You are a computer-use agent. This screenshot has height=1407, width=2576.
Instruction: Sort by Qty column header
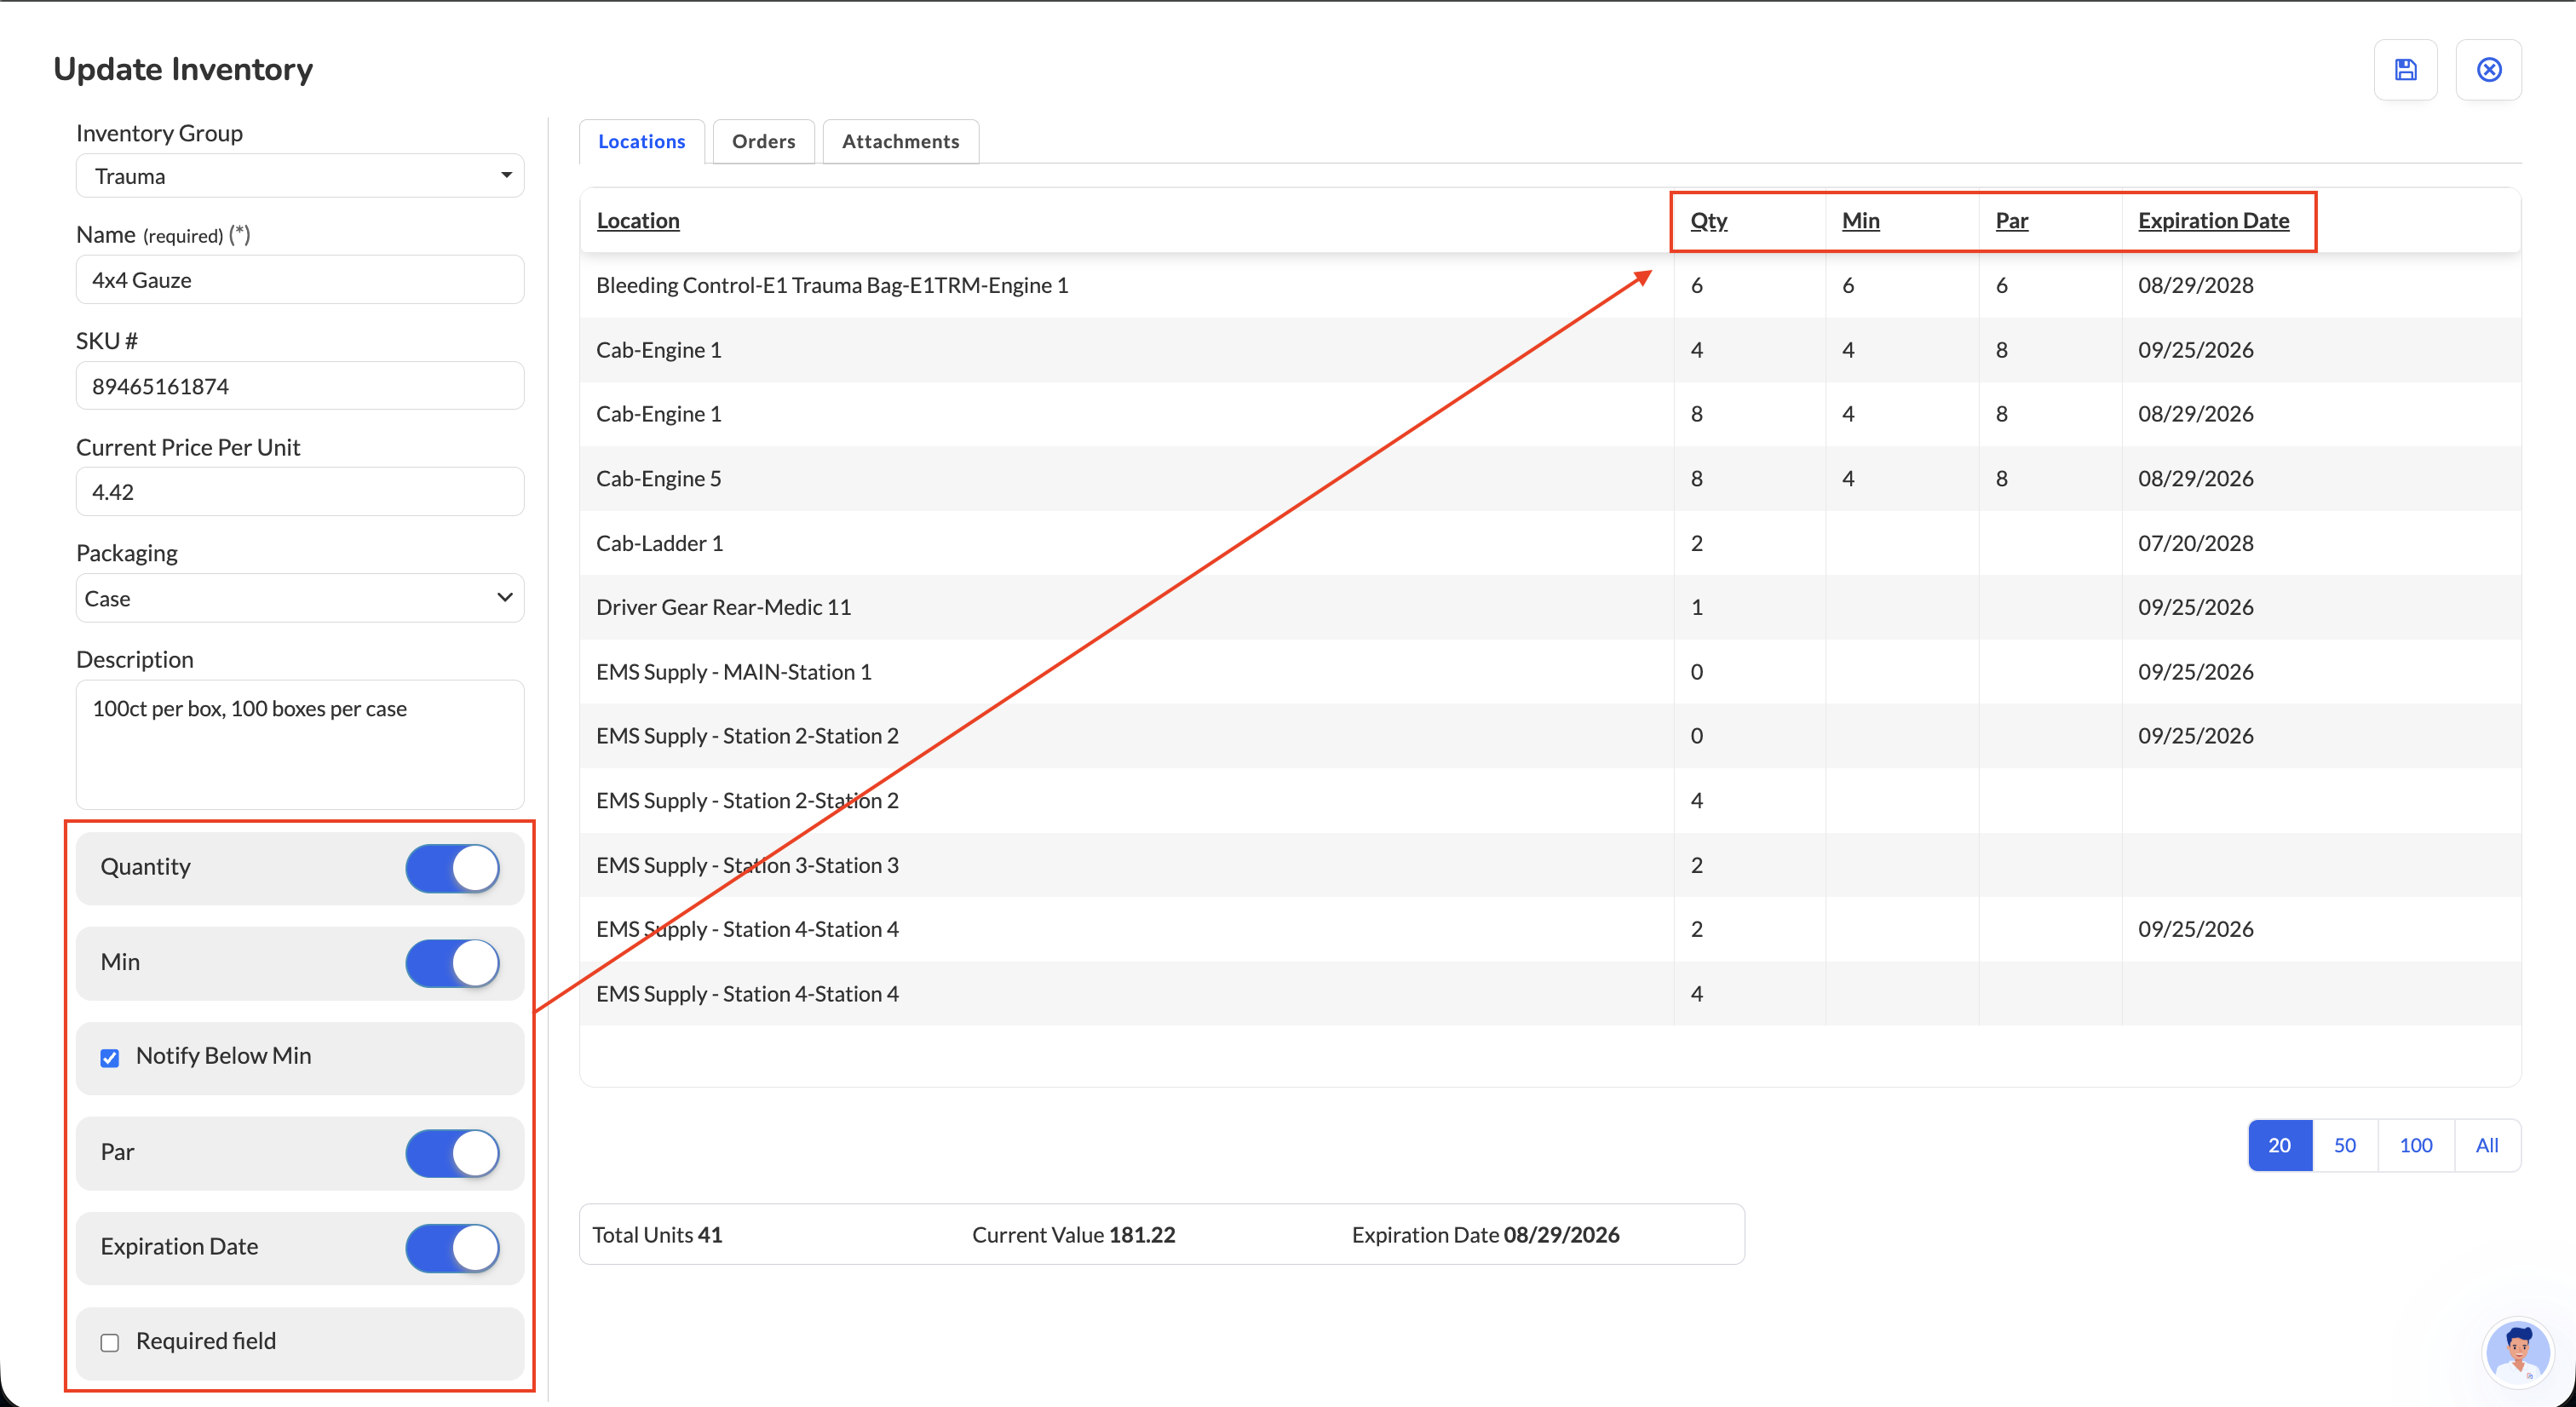[1709, 220]
